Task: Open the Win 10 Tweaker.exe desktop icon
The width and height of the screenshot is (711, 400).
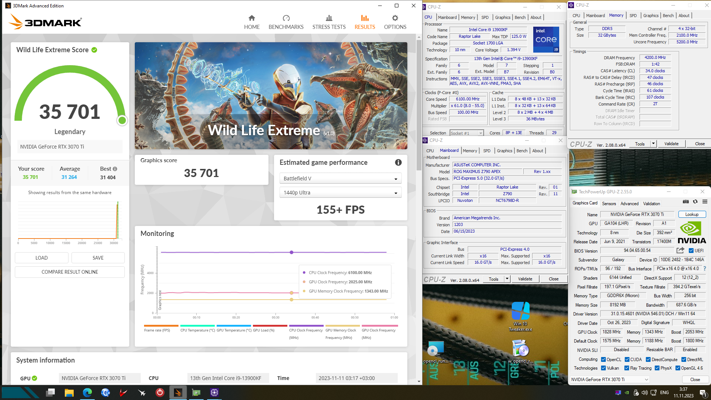Action: [x=520, y=316]
